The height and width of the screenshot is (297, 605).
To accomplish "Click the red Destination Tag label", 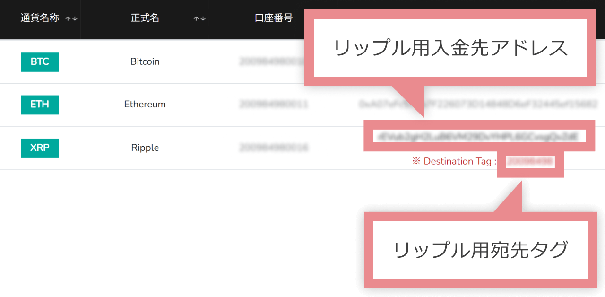I will coord(454,162).
